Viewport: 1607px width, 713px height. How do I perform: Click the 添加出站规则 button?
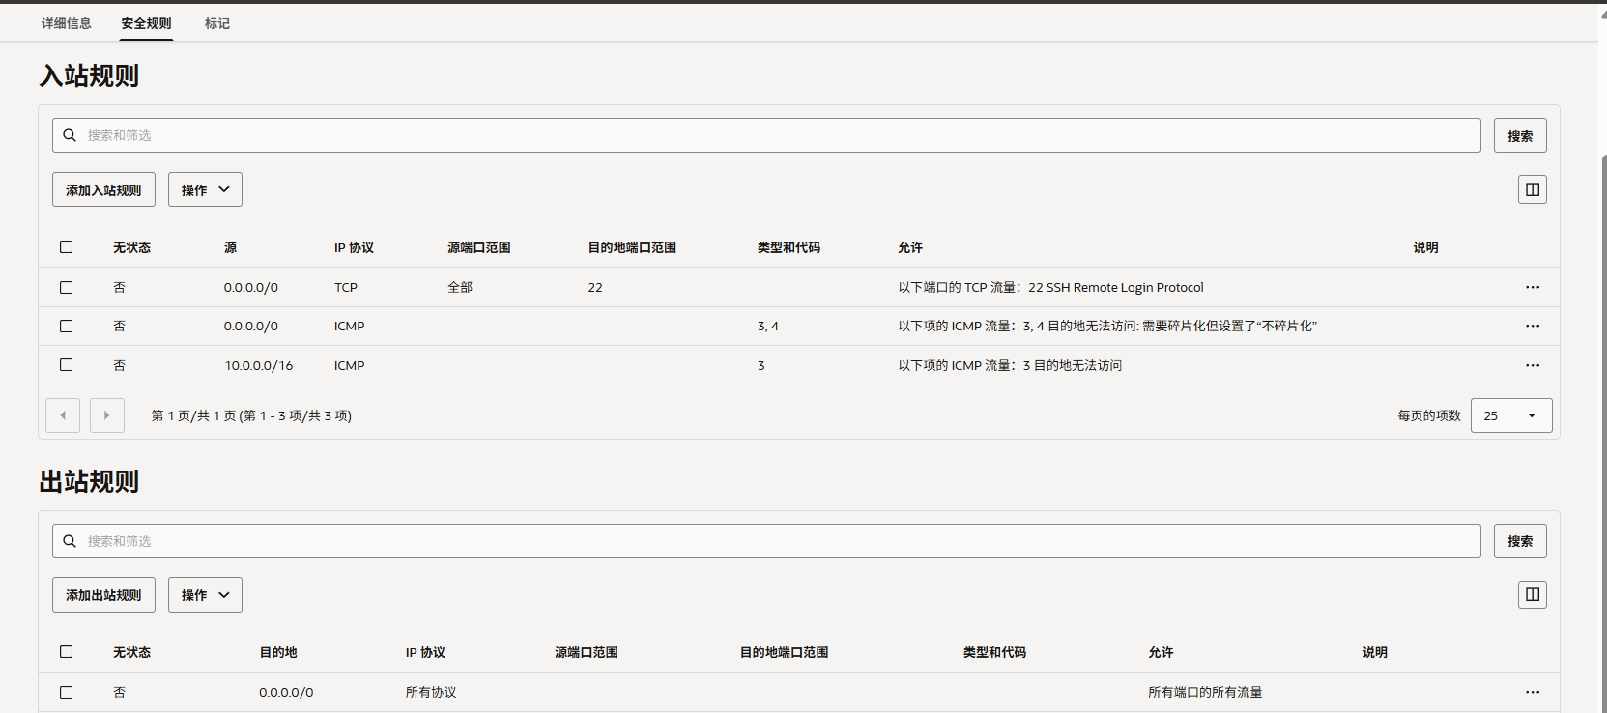click(103, 594)
